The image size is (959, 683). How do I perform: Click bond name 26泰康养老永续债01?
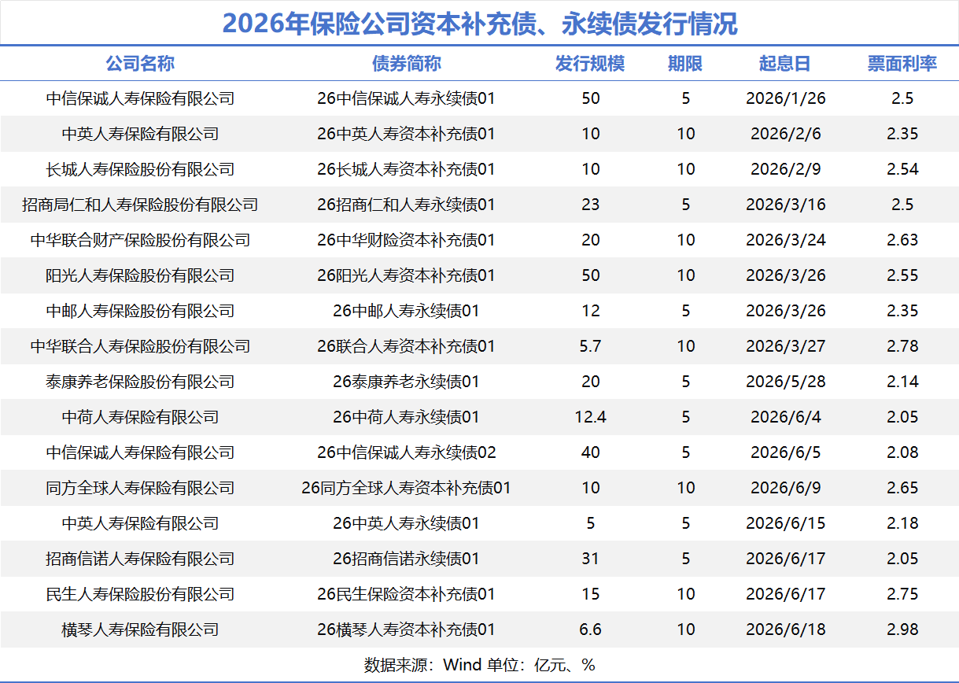tap(406, 382)
